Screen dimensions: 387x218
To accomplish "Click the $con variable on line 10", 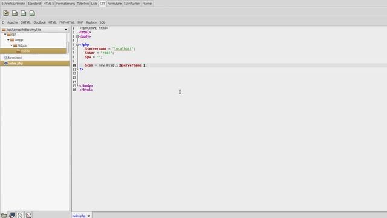I will coord(89,65).
